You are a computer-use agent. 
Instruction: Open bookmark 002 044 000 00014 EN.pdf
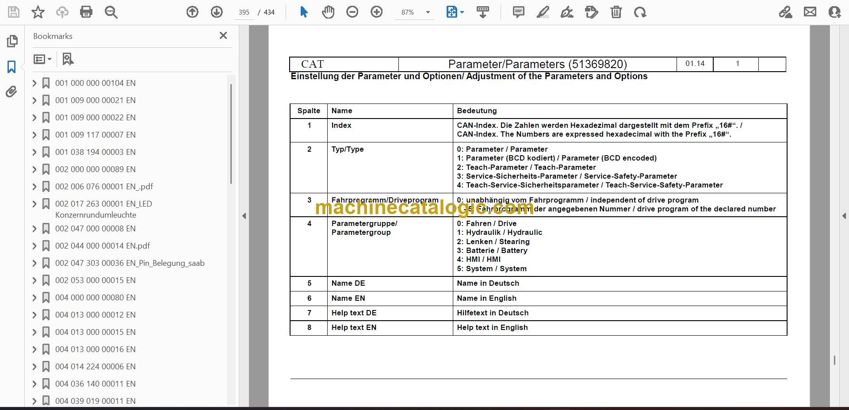pos(103,246)
